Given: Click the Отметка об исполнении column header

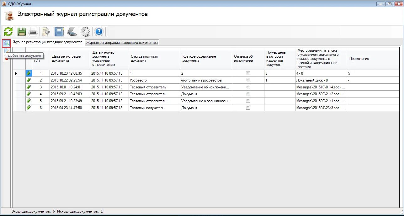Looking at the screenshot, I should click(x=248, y=59).
